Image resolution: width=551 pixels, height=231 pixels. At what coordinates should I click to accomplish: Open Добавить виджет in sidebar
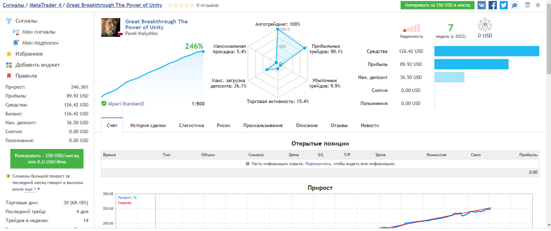click(38, 65)
